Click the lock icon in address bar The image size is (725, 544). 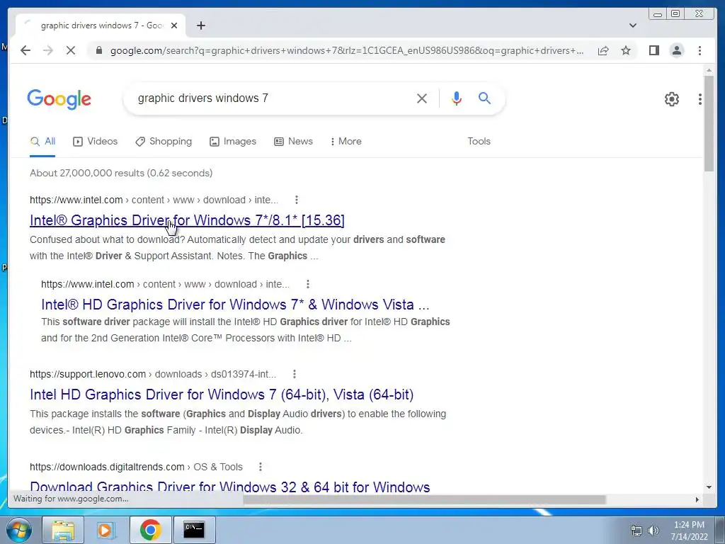(98, 50)
